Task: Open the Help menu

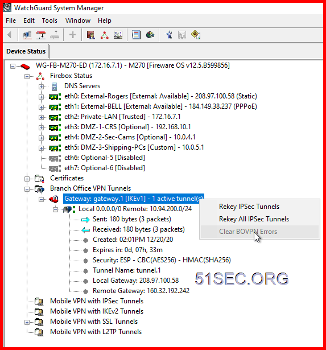Action: 105,20
